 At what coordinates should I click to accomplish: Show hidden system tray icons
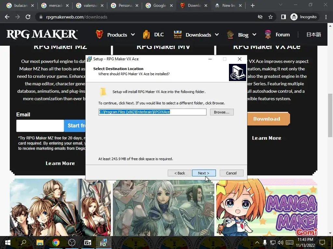pos(257,243)
